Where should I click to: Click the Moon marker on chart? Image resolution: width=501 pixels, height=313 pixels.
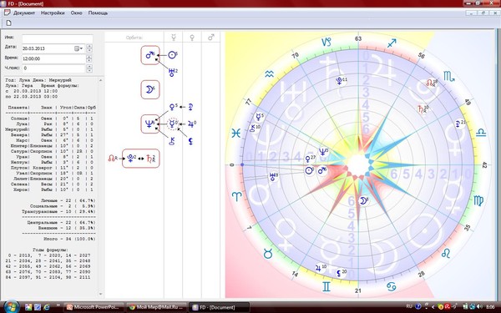tap(363, 201)
